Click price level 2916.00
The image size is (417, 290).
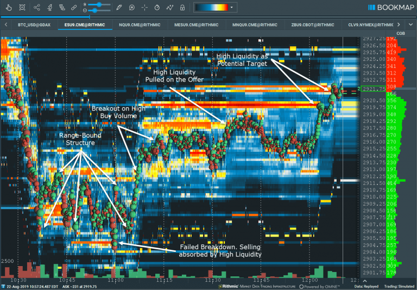tap(374, 142)
